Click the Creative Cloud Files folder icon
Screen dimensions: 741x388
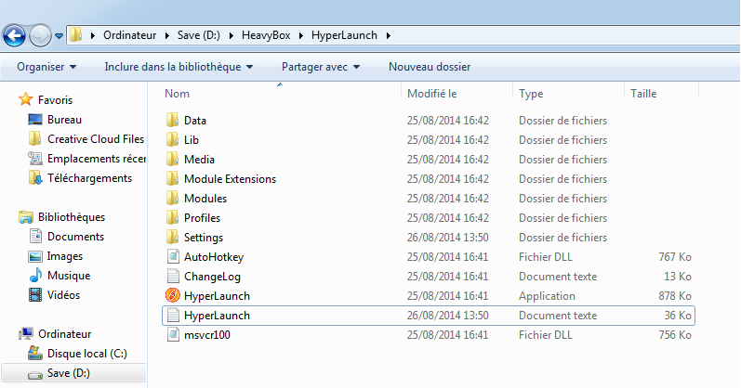tap(35, 139)
